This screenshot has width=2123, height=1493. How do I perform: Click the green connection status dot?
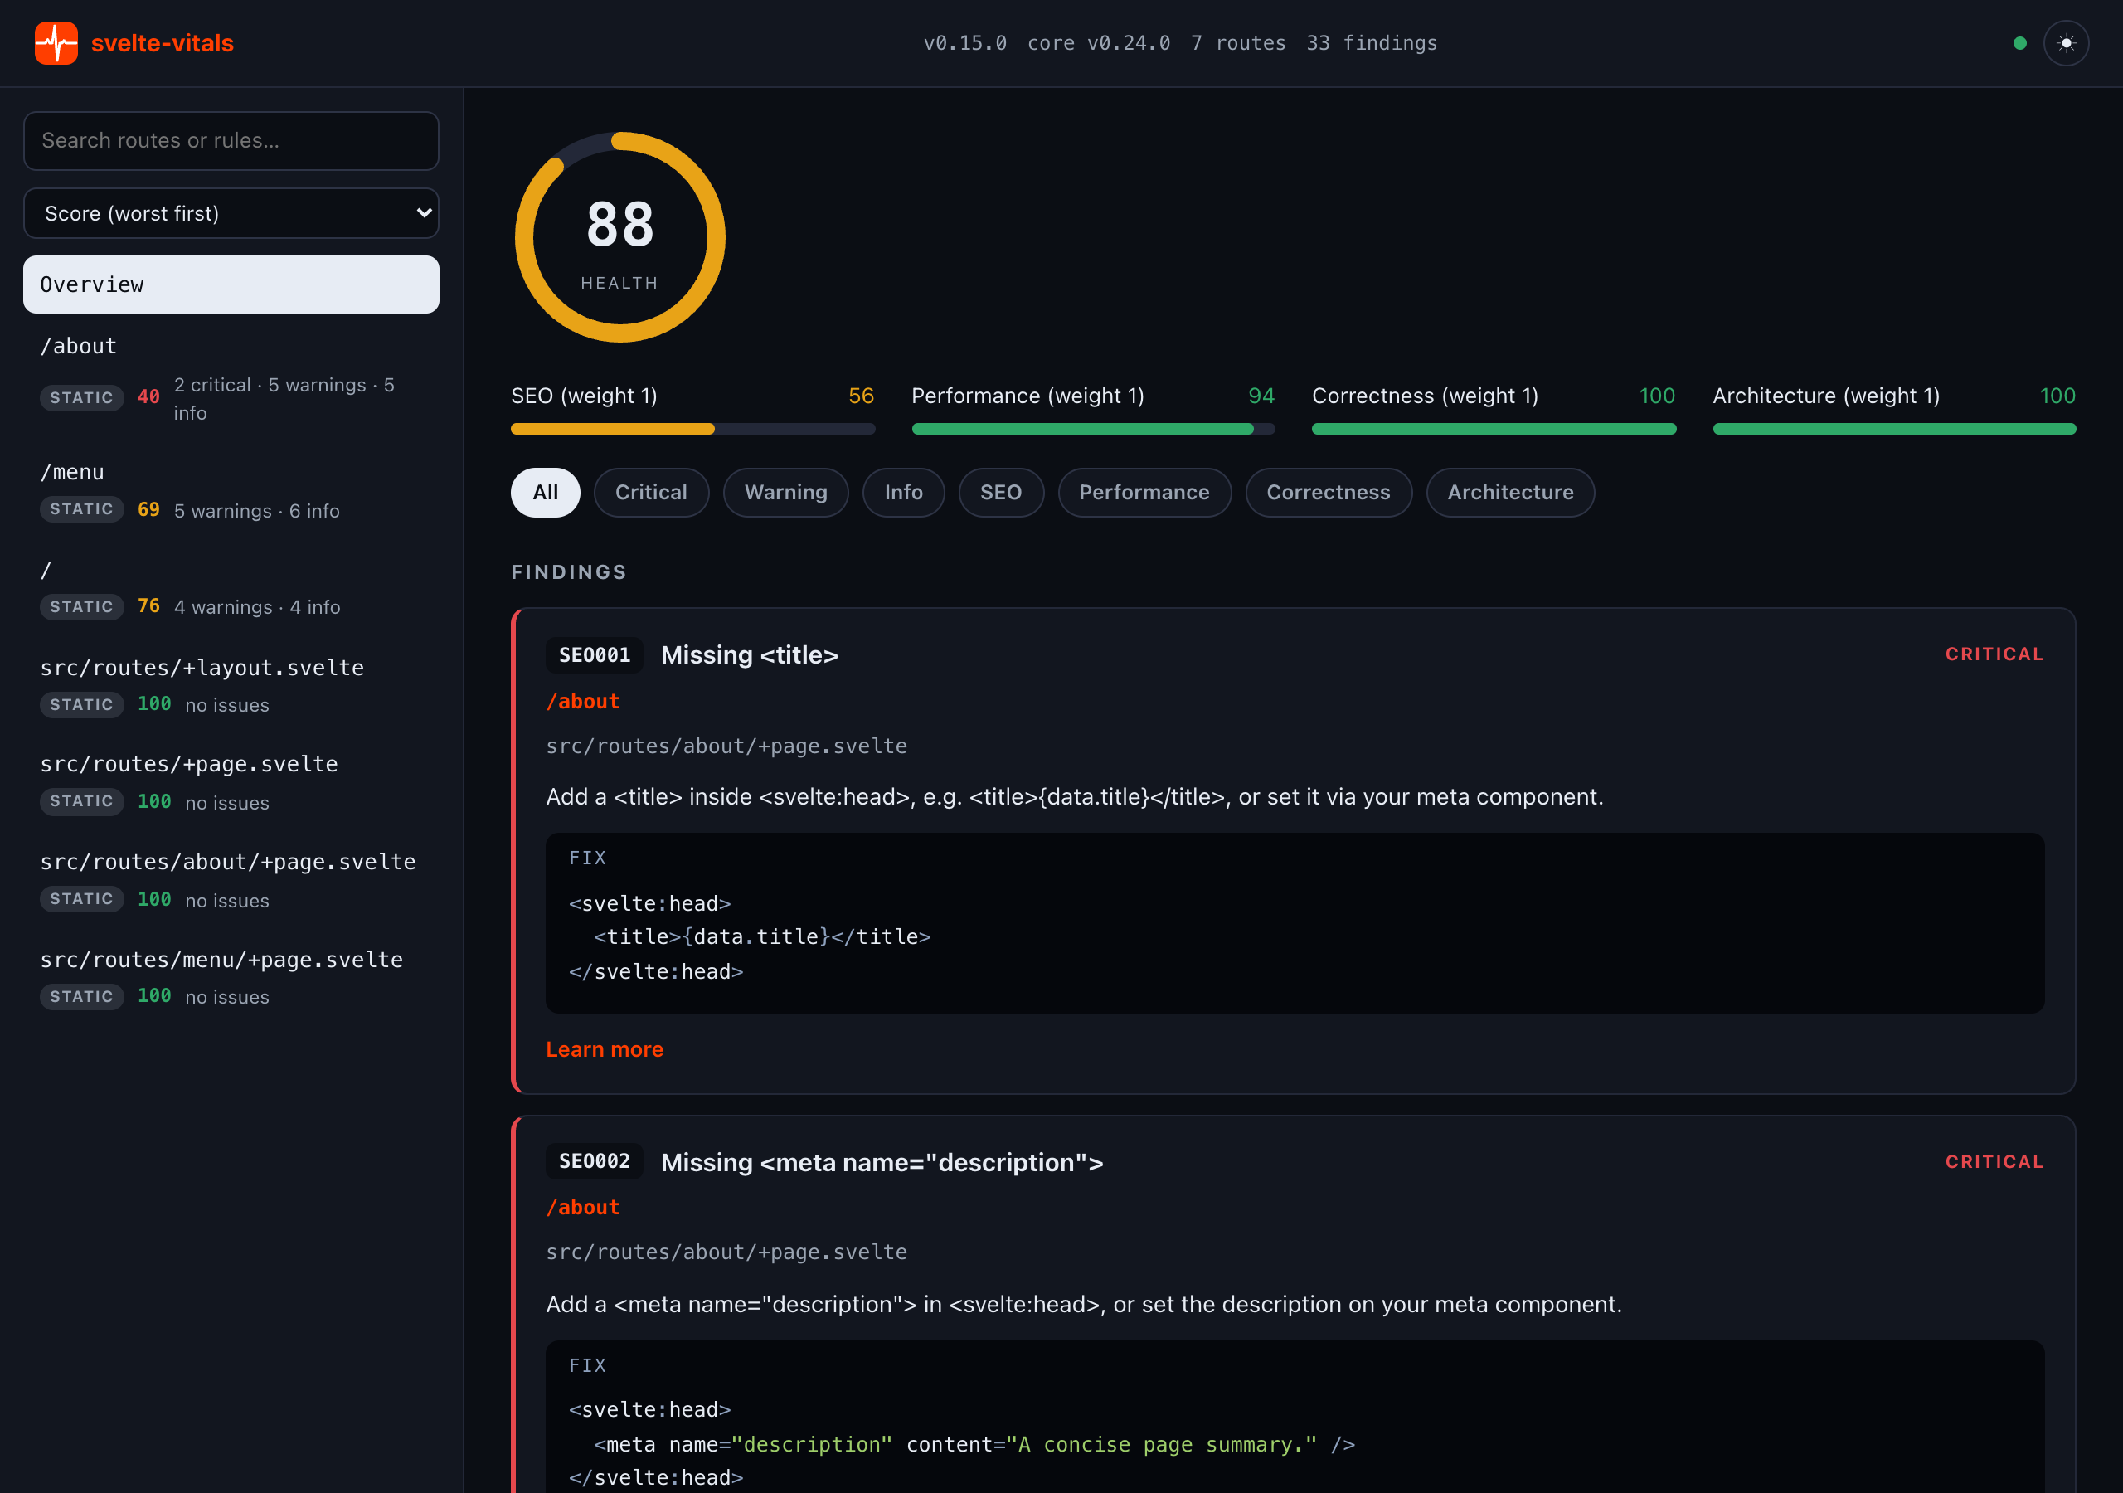click(2019, 43)
